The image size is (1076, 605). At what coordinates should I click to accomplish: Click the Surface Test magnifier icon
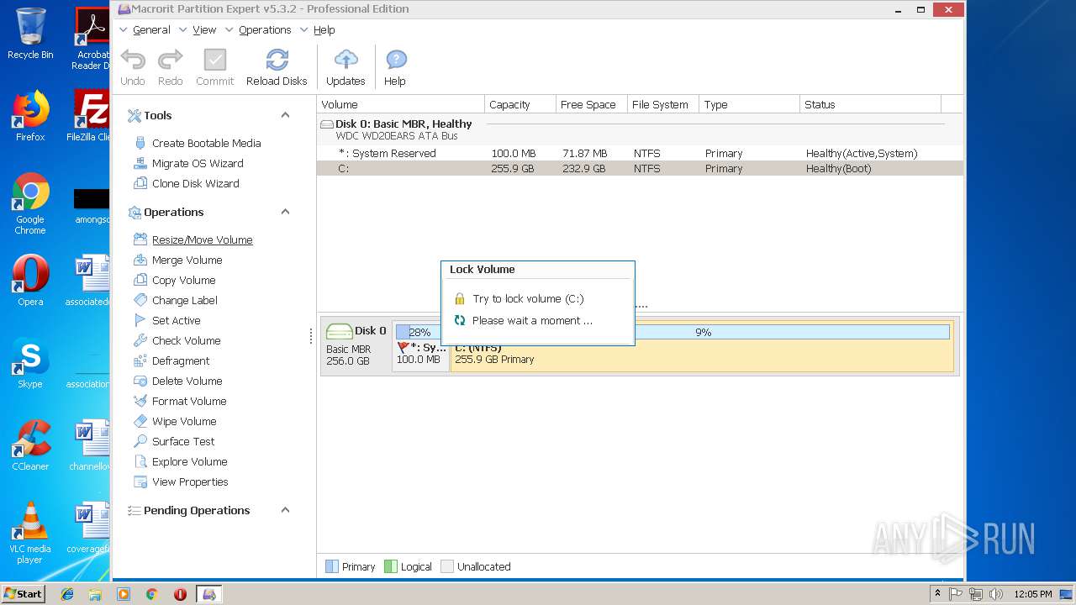(140, 441)
